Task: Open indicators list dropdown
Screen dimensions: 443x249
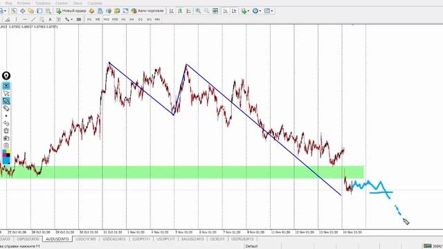Action: [x=245, y=11]
